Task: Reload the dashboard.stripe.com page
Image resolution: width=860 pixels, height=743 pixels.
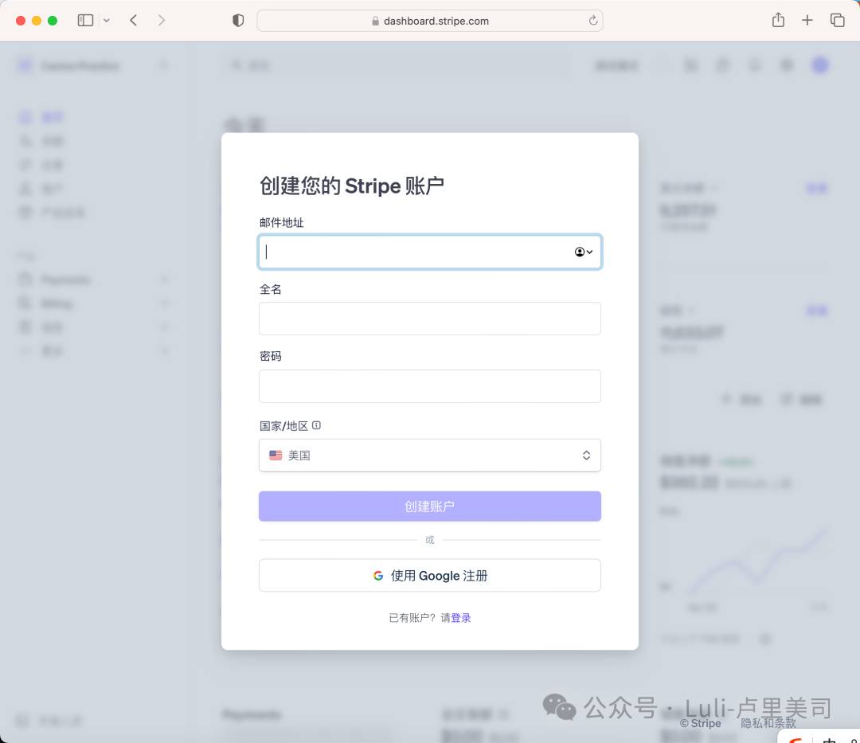Action: click(593, 21)
